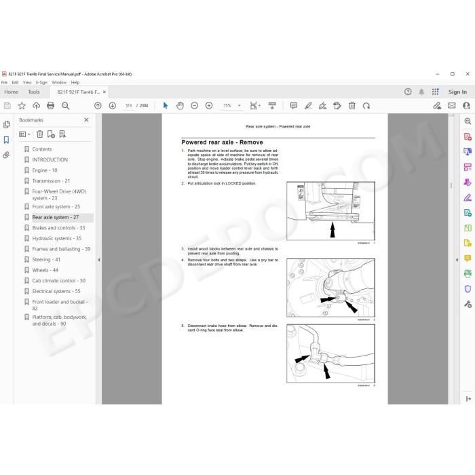Open More Tools wrench icon

pos(468,304)
